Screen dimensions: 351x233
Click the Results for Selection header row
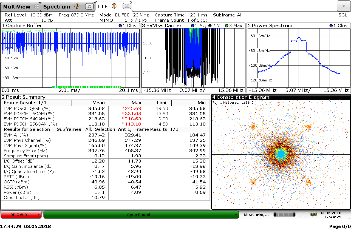click(91, 129)
